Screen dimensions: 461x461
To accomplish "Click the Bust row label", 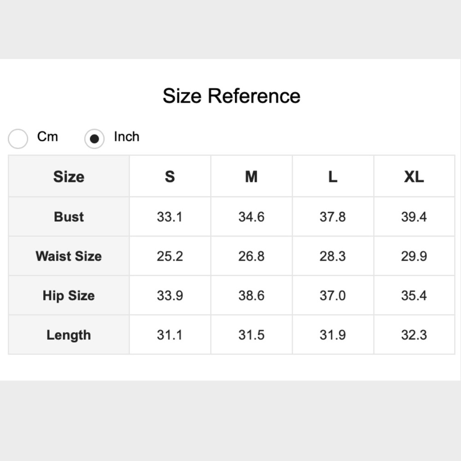I will [69, 217].
